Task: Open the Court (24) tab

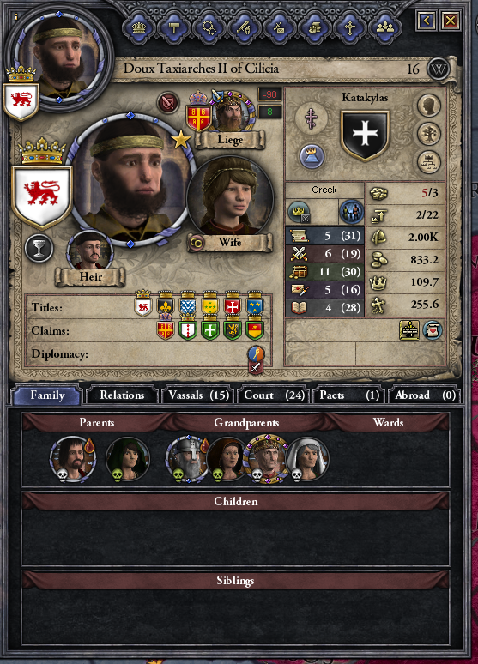Action: click(274, 395)
